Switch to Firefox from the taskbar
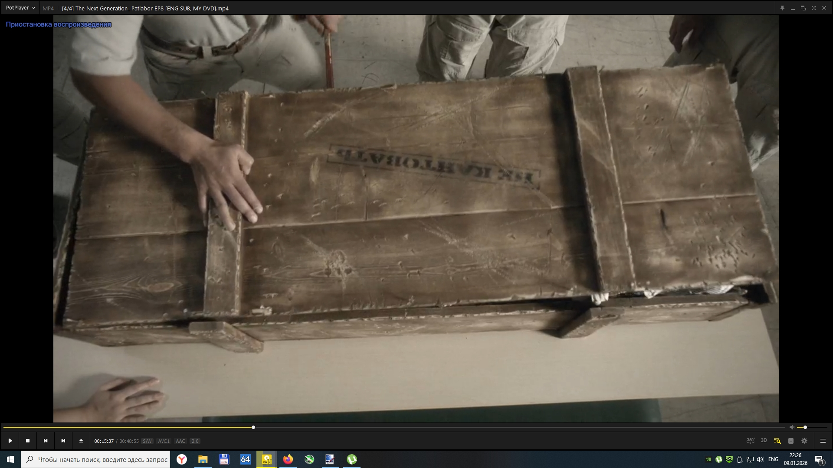The width and height of the screenshot is (833, 468). (288, 459)
